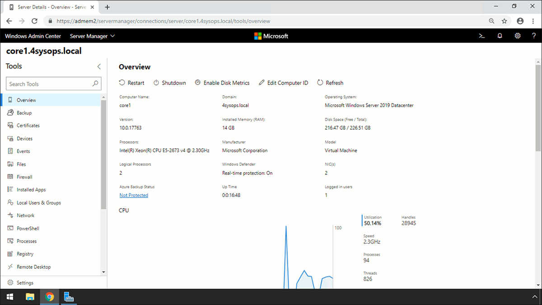Open the Not Protected Azure Backup link
This screenshot has height=305, width=542.
point(134,195)
